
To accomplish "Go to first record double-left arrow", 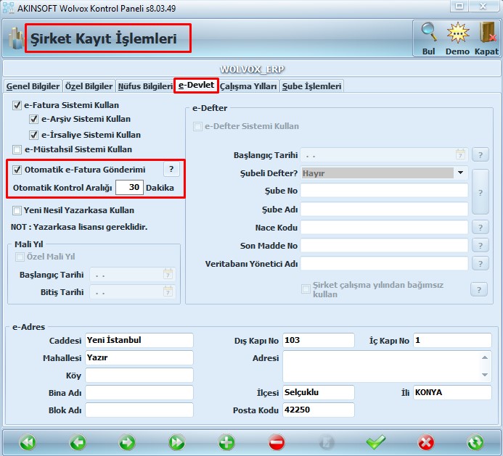I will click(28, 442).
